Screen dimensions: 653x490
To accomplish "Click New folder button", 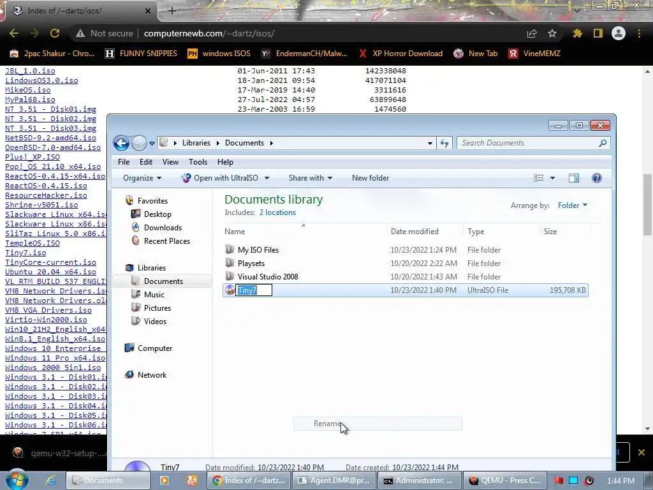I will click(371, 178).
